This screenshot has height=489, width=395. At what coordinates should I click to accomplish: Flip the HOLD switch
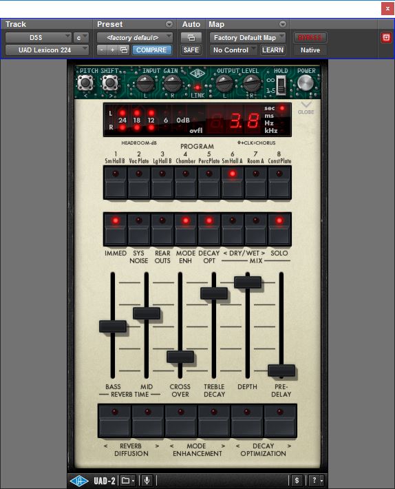point(281,85)
